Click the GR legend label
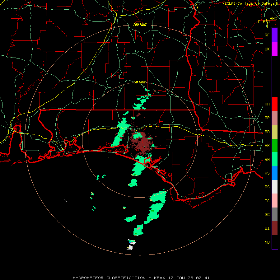This screenshot has height=280, width=280. coord(267,118)
